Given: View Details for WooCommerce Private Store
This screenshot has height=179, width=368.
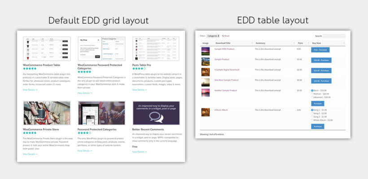Looking at the screenshot, I should (x=30, y=154).
